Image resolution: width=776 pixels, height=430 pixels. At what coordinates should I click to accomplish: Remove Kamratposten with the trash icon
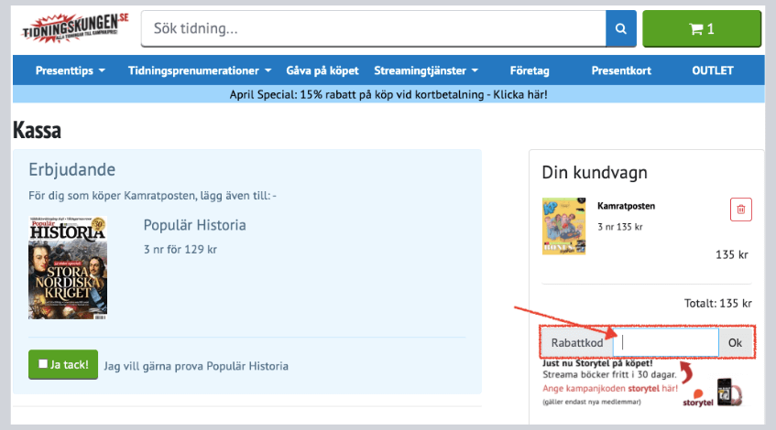coord(740,210)
